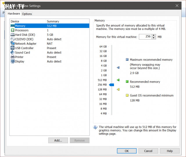Click the memory size input field
186x157 pixels.
pyautogui.click(x=145, y=37)
